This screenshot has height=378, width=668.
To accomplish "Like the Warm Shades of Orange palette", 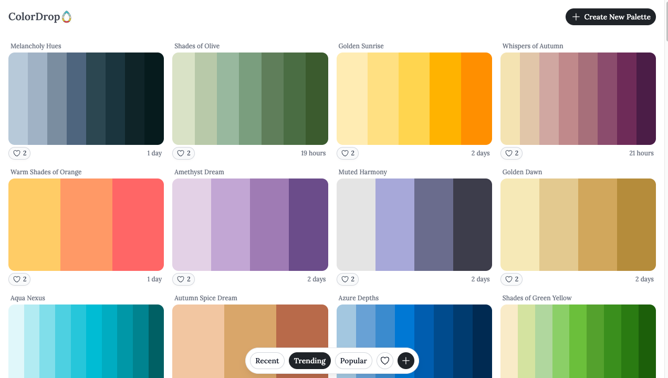I will (x=19, y=279).
